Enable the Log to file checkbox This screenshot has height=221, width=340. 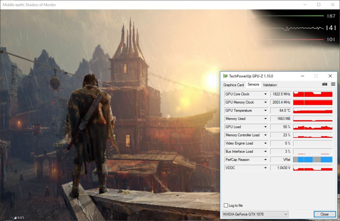coord(226,205)
